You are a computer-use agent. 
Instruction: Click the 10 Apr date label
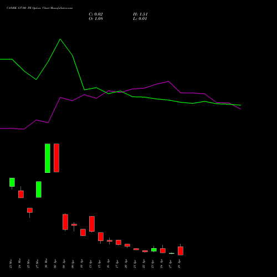pyautogui.click(x=81, y=264)
